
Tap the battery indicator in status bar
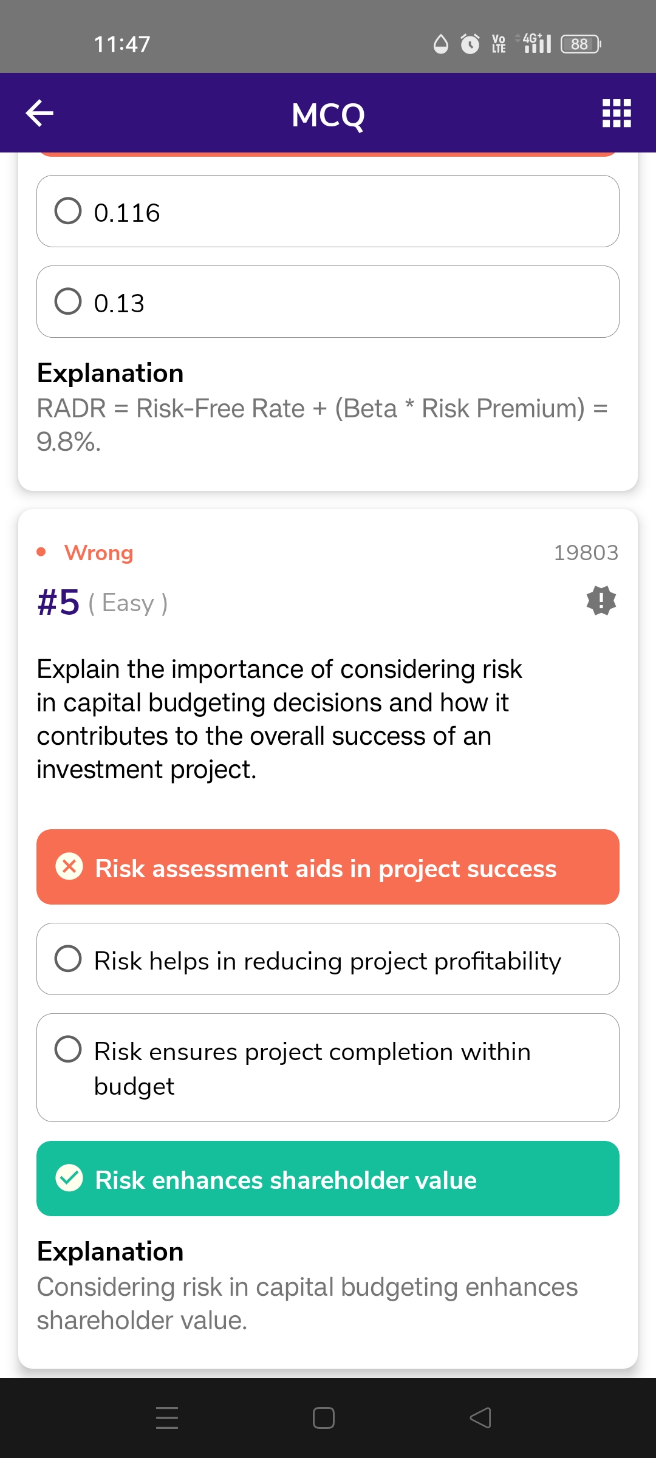tap(580, 44)
